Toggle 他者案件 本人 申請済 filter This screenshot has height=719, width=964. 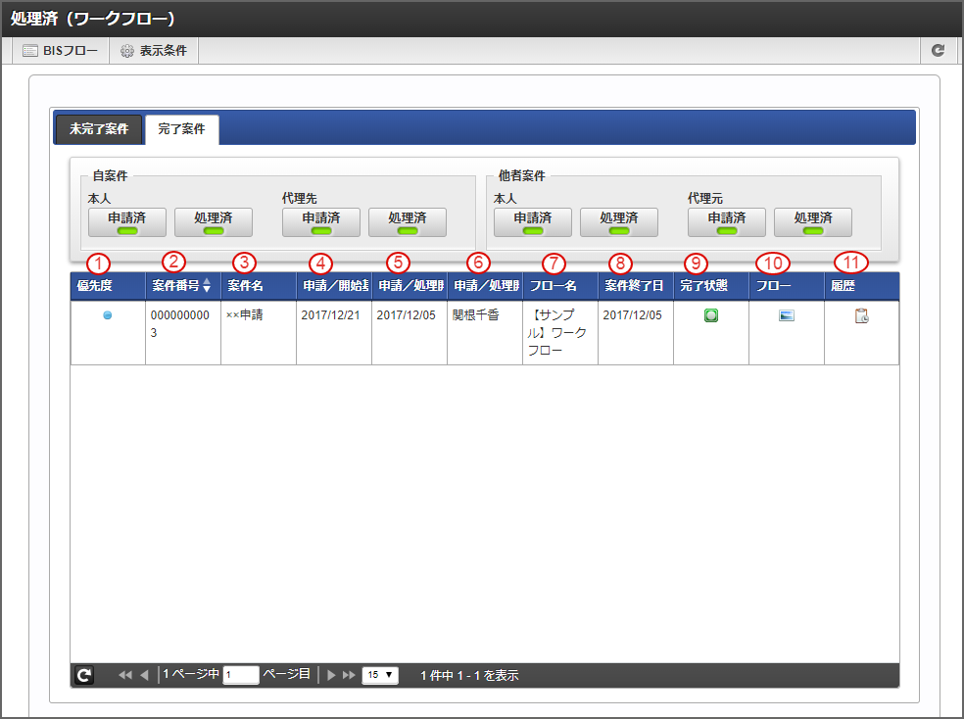click(532, 221)
